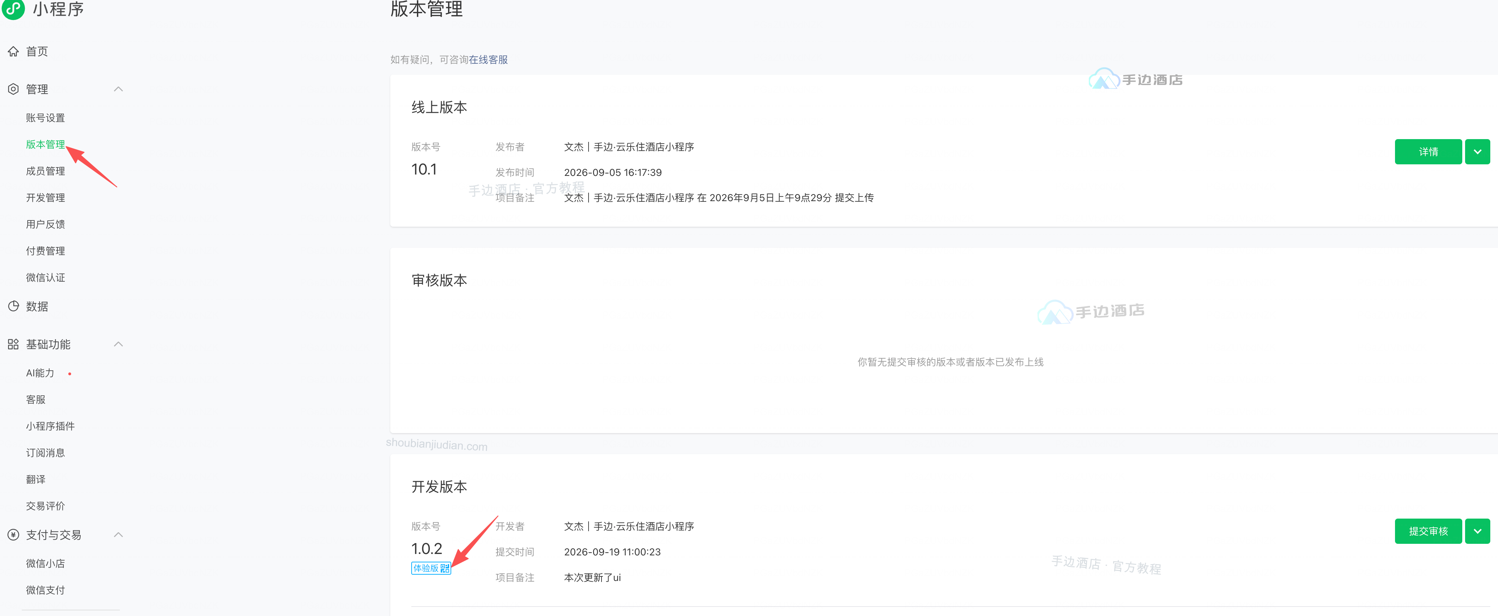Open 交易评价 menu item
Viewport: 1498px width, 616px height.
coord(45,506)
